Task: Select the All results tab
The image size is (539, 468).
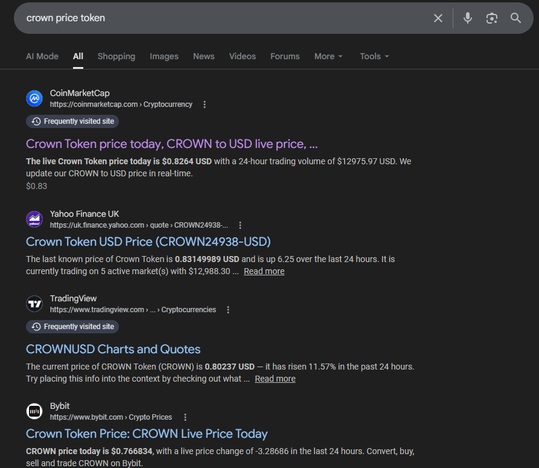Action: [78, 56]
